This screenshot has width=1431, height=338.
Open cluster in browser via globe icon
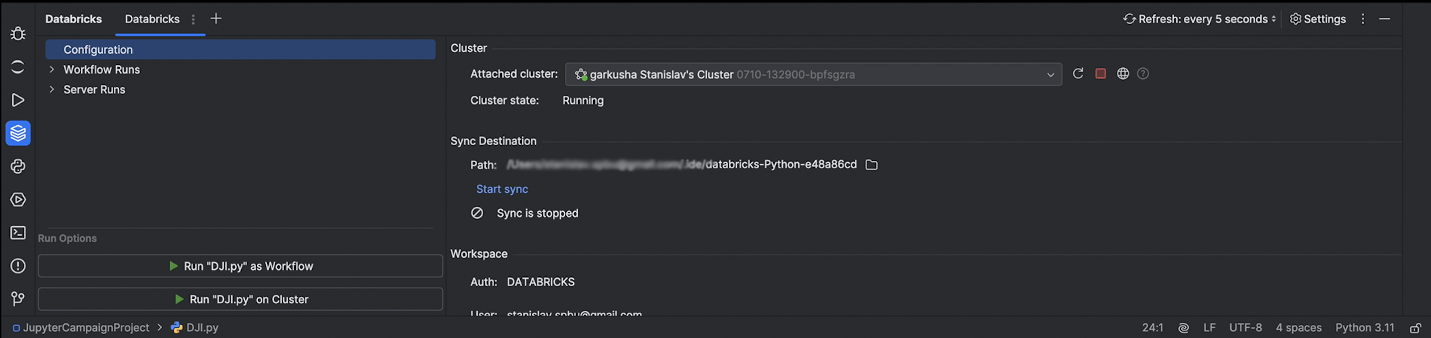click(1123, 74)
